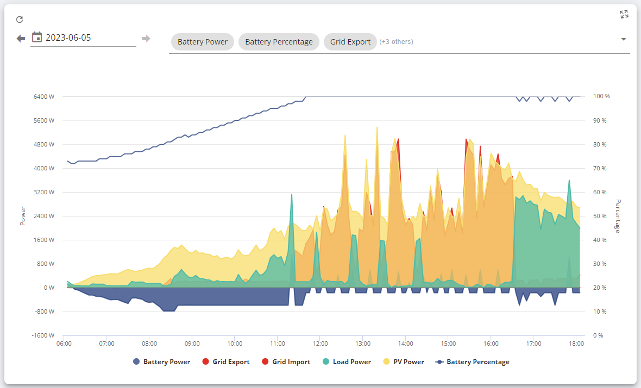Click the refresh icon
The width and height of the screenshot is (641, 388).
pos(19,19)
